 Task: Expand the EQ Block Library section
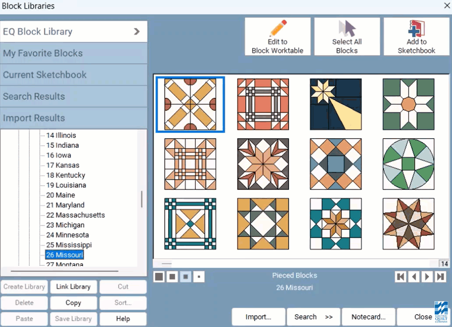pyautogui.click(x=74, y=31)
